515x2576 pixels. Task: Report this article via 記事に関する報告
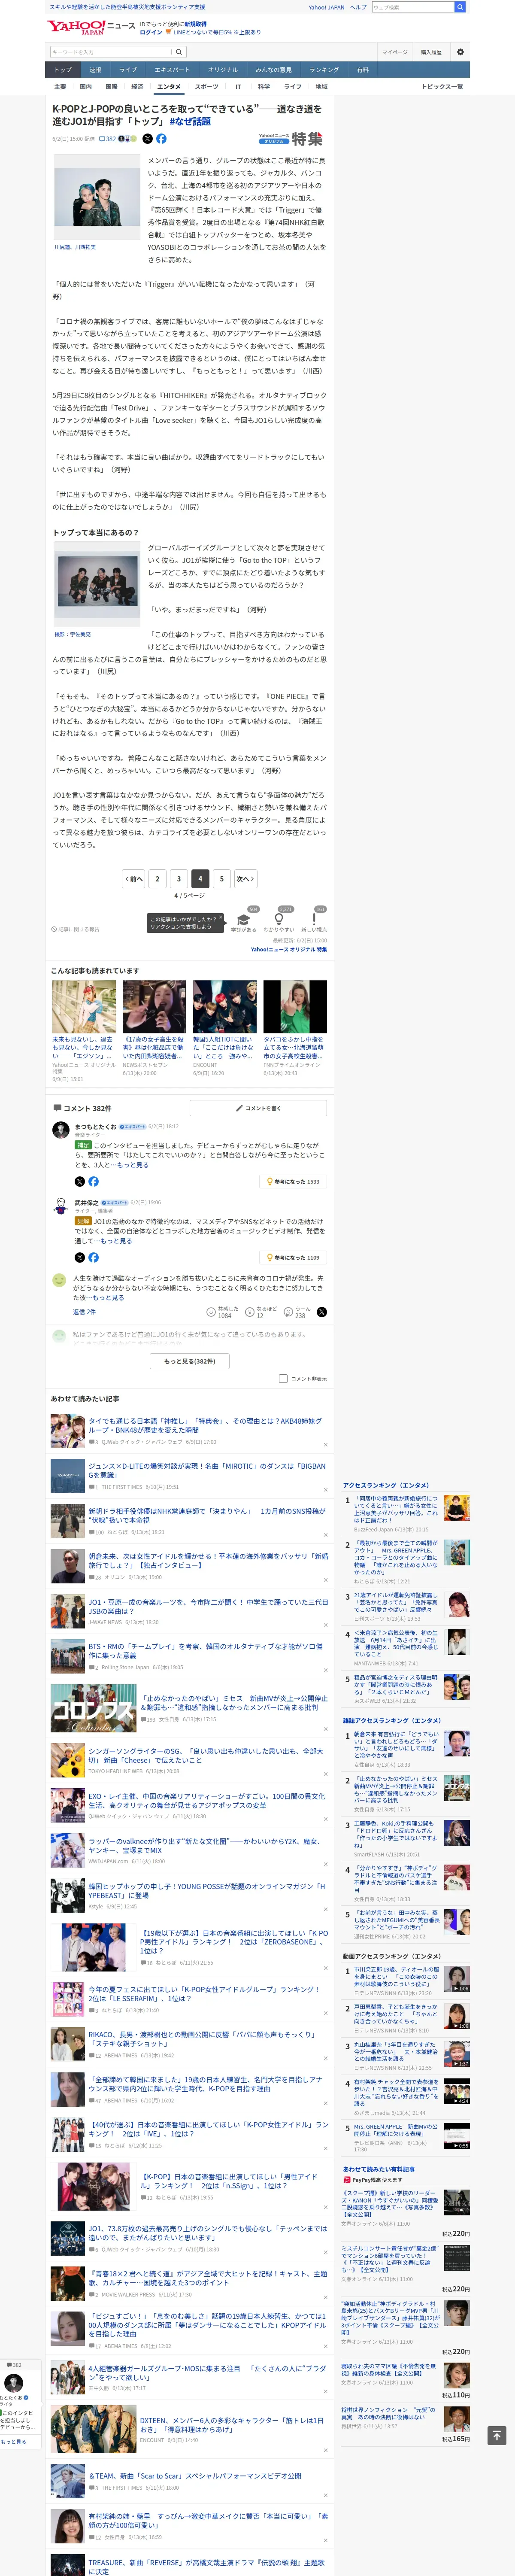tap(76, 929)
